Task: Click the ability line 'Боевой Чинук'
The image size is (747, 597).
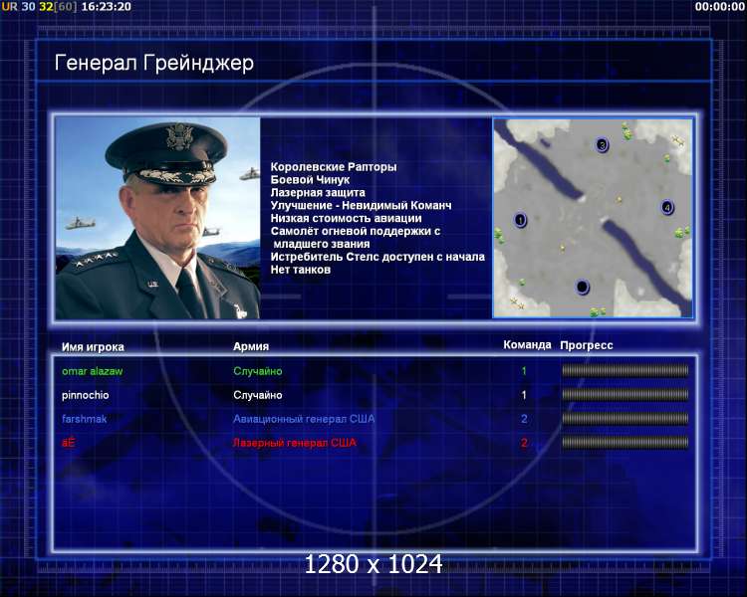Action: pyautogui.click(x=310, y=179)
